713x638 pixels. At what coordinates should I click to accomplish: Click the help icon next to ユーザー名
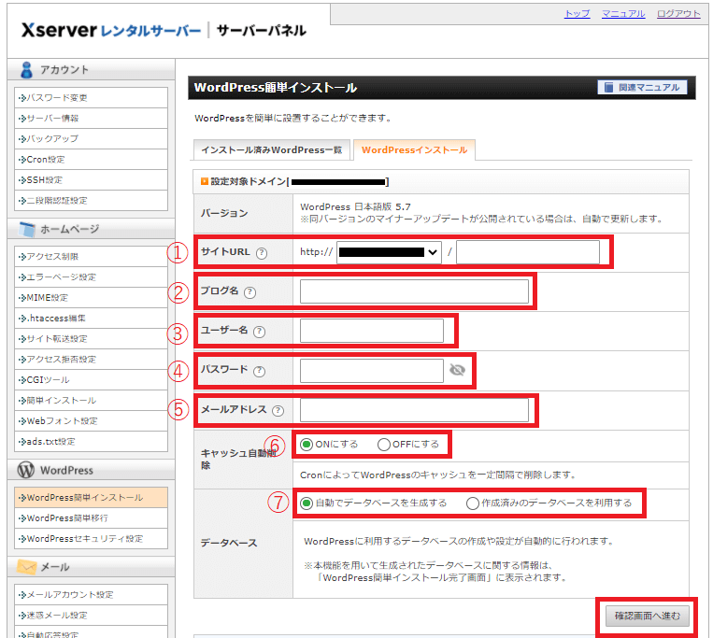[x=259, y=332]
